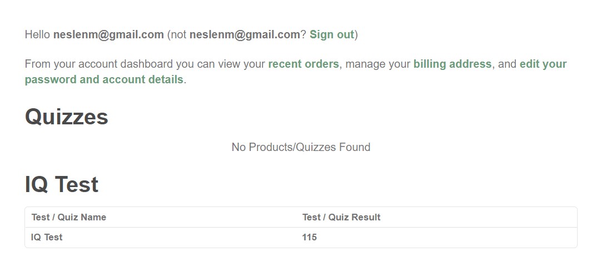Go to the billing address link

click(452, 64)
